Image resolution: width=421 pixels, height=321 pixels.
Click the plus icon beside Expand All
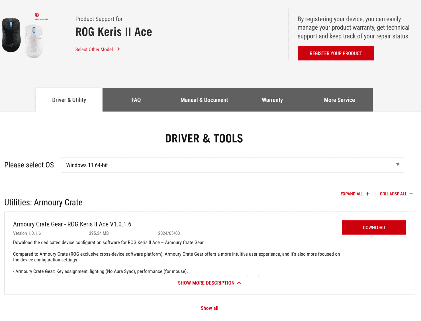367,194
